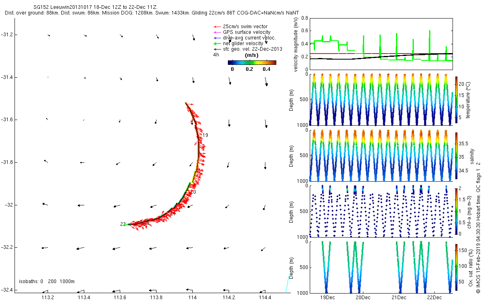Click latitude tick '-31.4' on the map axis

click(7, 77)
